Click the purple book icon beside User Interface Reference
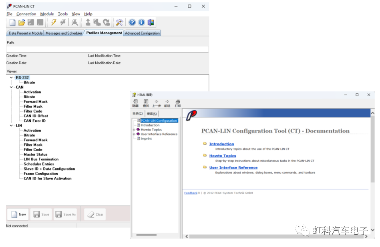Image resolution: width=380 pixels, height=247 pixels. pos(138,134)
